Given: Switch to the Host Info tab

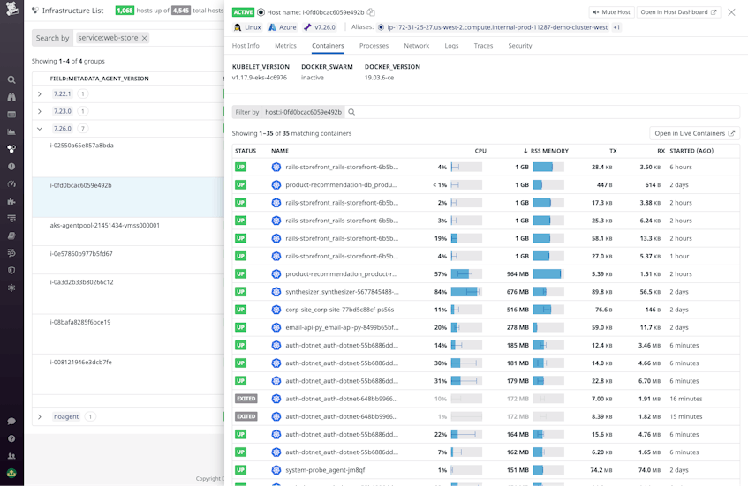Looking at the screenshot, I should pyautogui.click(x=246, y=46).
